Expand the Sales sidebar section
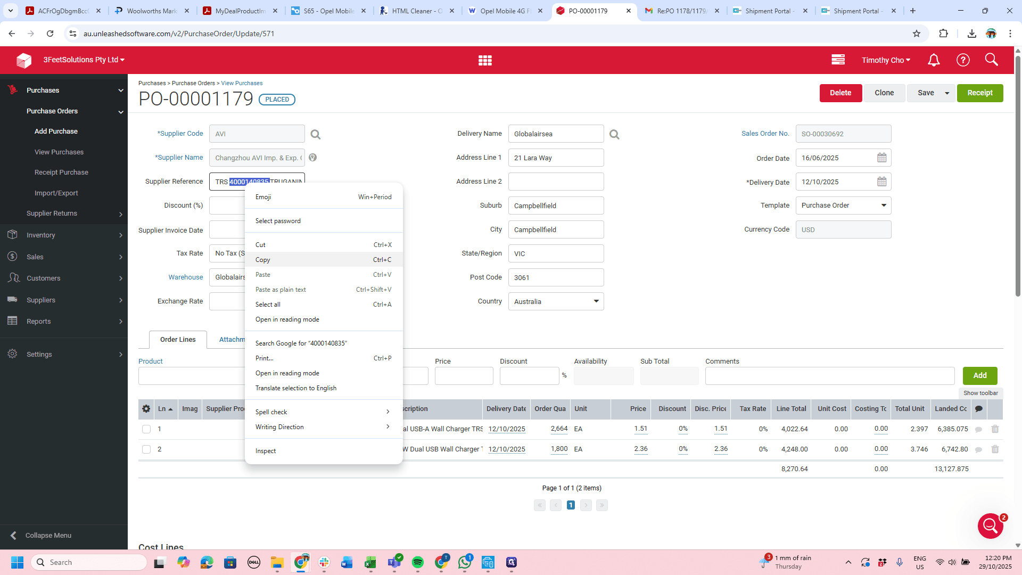Viewport: 1022px width, 575px height. [64, 257]
